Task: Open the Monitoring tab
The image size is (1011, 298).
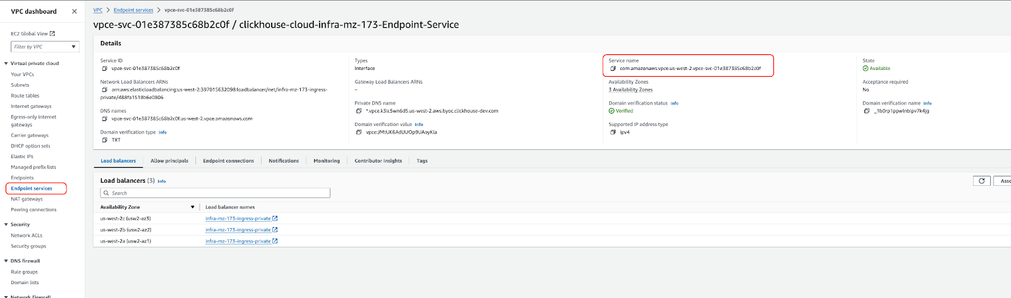Action: point(327,161)
